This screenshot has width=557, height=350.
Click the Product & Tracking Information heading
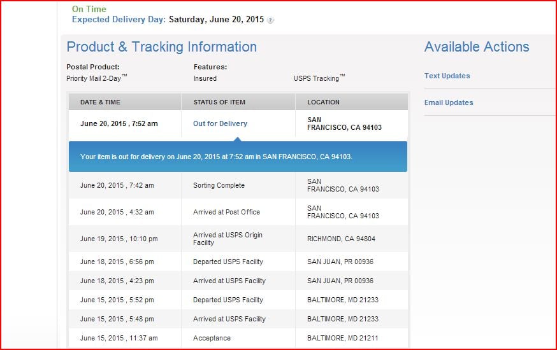coord(162,47)
